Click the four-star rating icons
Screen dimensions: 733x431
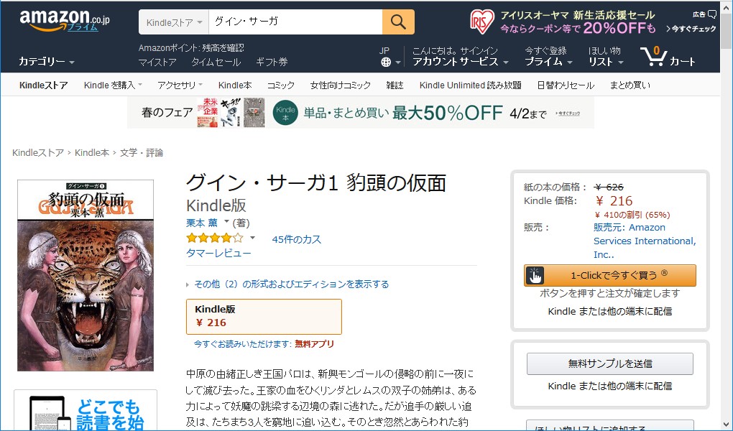(214, 238)
